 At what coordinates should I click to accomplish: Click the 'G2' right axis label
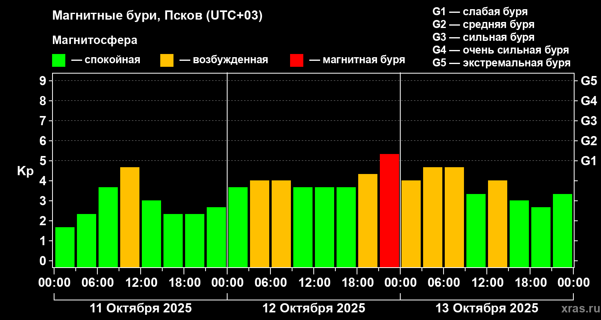click(x=589, y=141)
